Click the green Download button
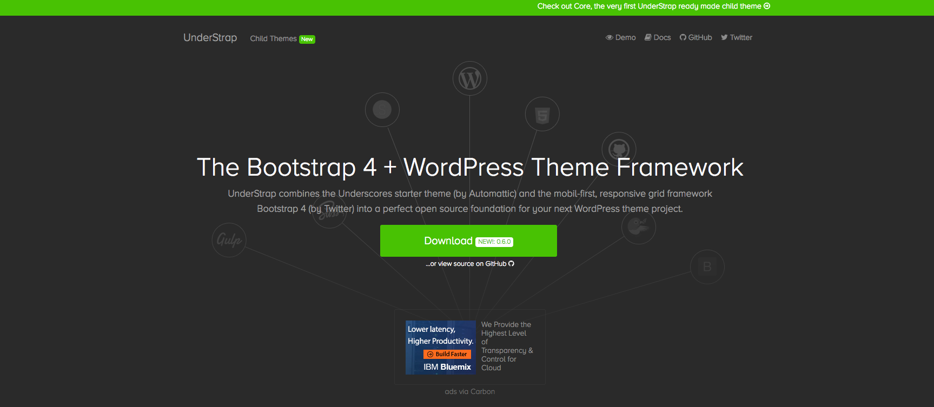934x407 pixels. pyautogui.click(x=468, y=241)
